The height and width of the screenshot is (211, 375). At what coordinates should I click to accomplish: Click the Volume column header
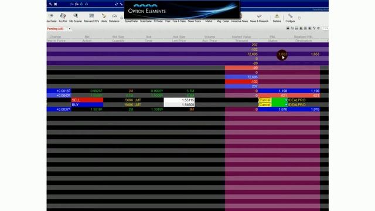(x=210, y=37)
